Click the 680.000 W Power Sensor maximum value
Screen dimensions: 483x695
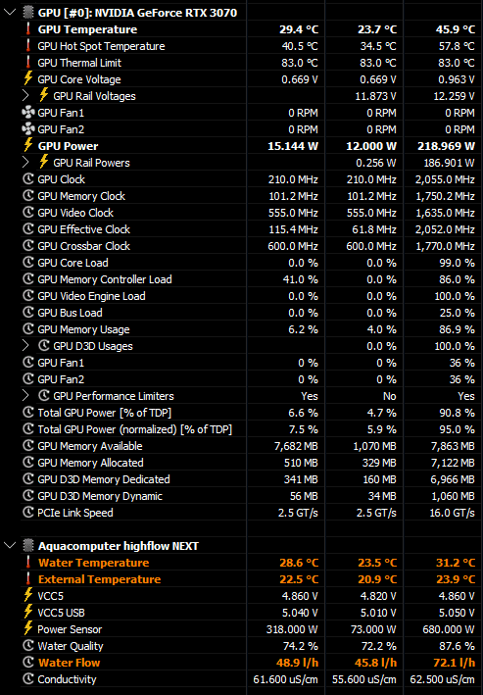(x=449, y=629)
